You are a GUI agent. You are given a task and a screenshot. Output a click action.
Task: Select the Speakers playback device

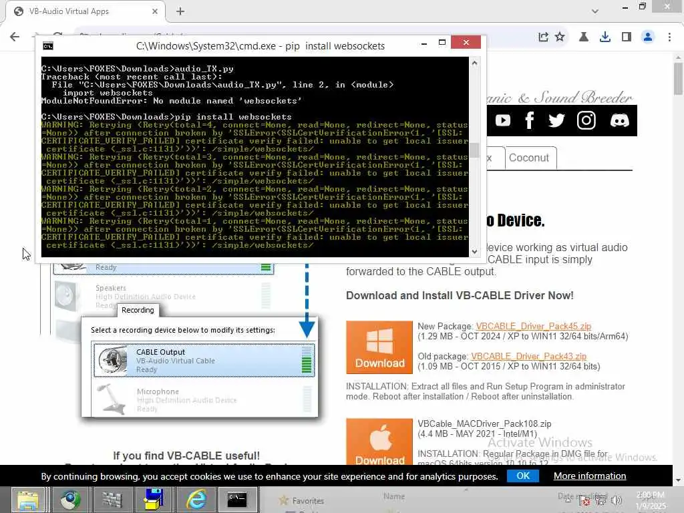(164, 297)
